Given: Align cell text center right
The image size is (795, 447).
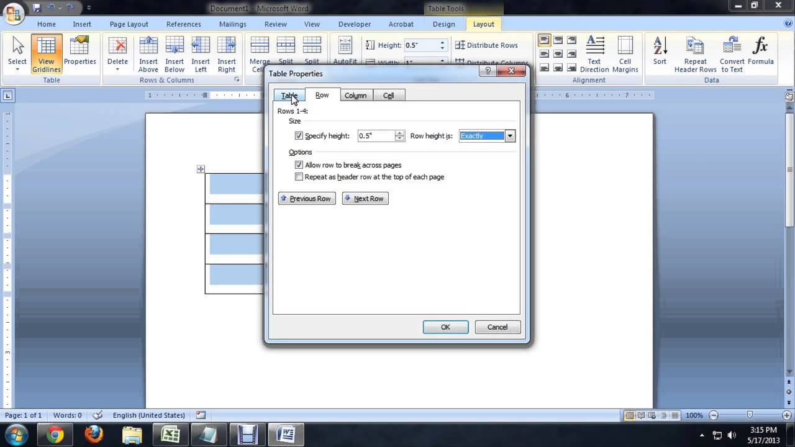Looking at the screenshot, I should pos(571,54).
